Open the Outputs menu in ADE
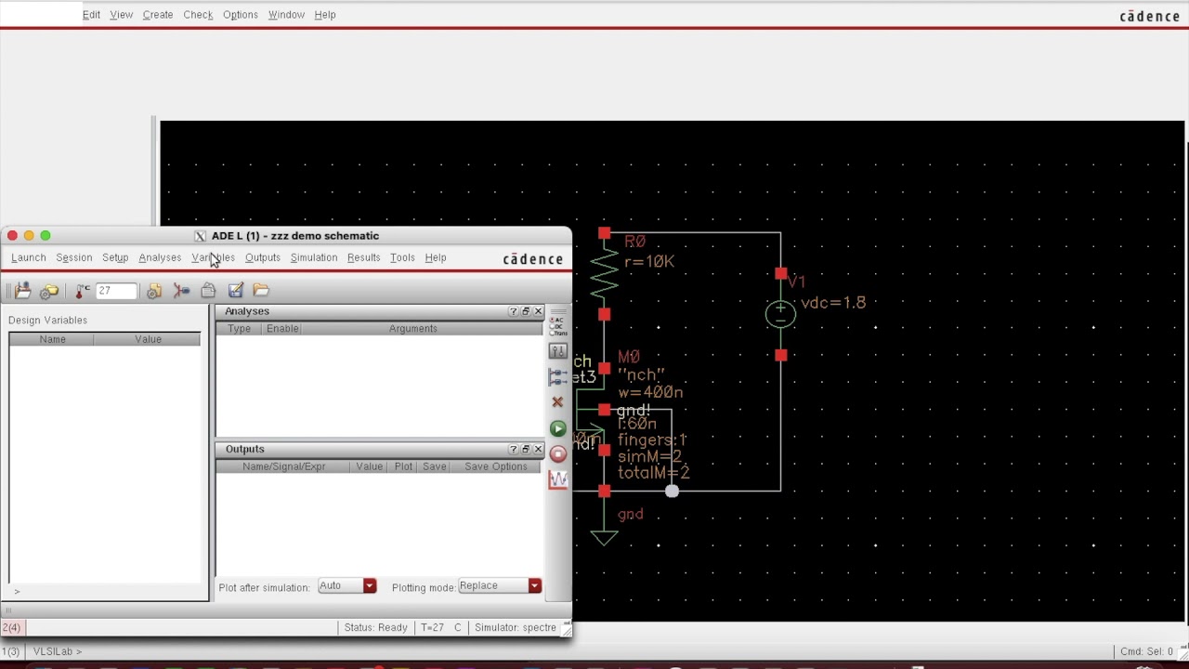Viewport: 1189px width, 669px height. point(262,257)
